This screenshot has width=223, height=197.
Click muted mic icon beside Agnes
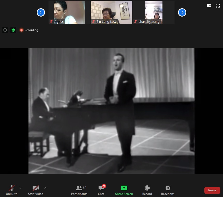pos(51,22)
